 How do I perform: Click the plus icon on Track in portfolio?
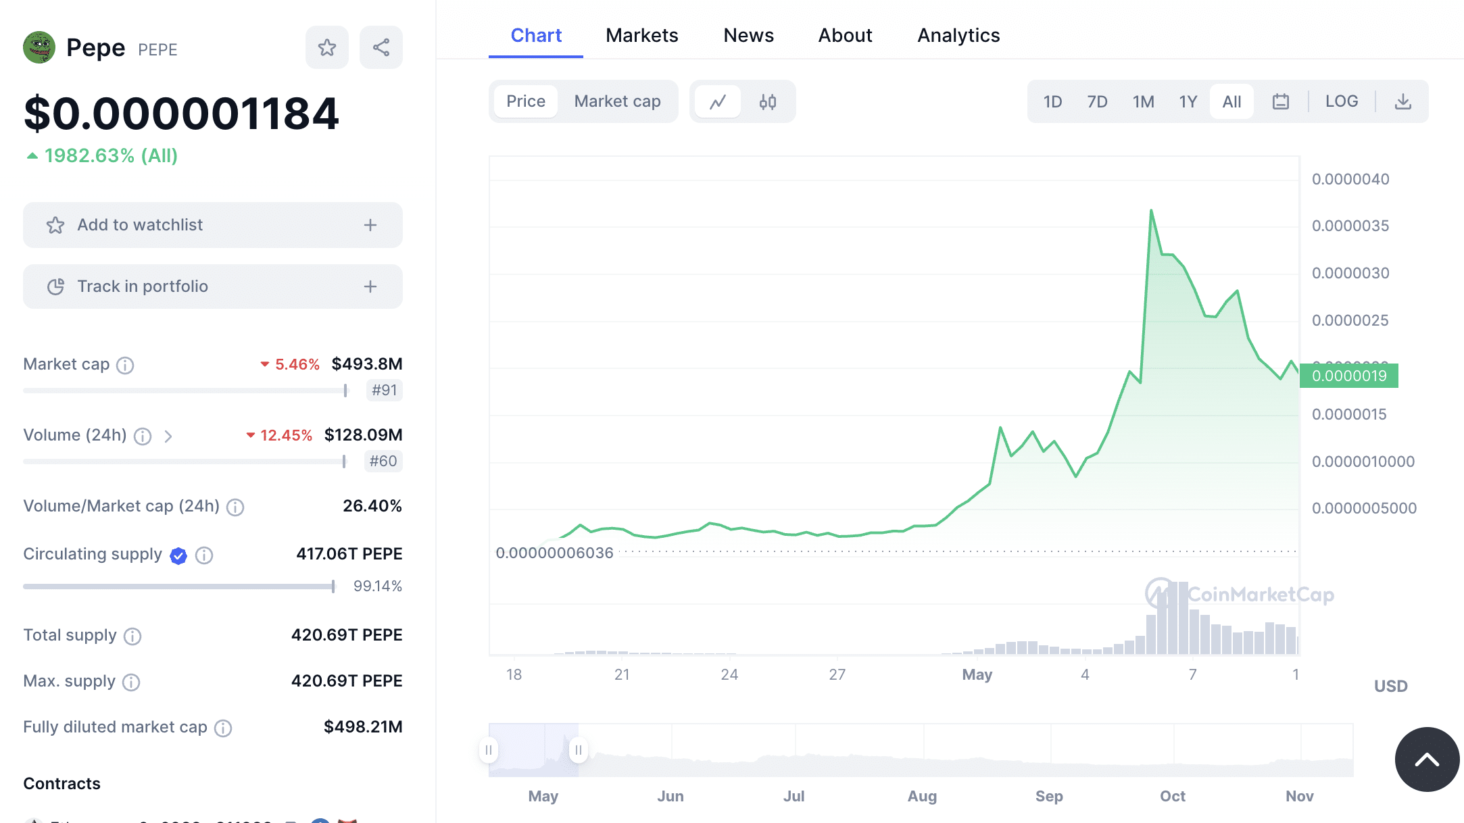coord(370,286)
